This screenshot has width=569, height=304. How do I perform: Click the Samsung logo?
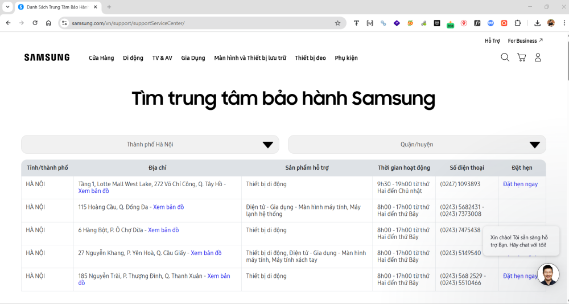pos(47,57)
